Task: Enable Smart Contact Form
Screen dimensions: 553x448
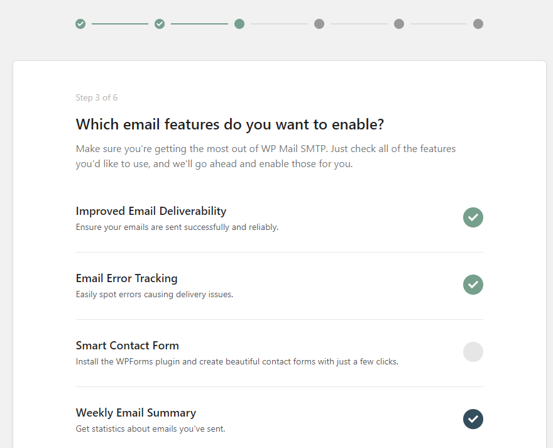Action: [x=473, y=352]
